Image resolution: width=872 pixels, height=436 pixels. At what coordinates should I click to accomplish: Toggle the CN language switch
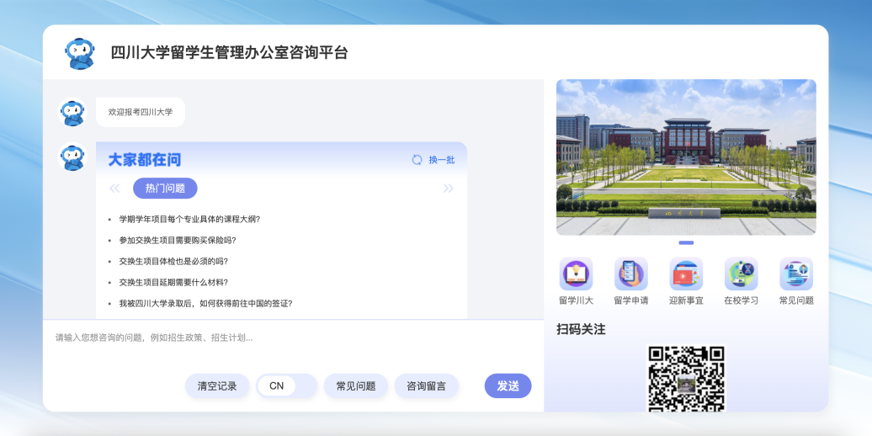point(286,386)
